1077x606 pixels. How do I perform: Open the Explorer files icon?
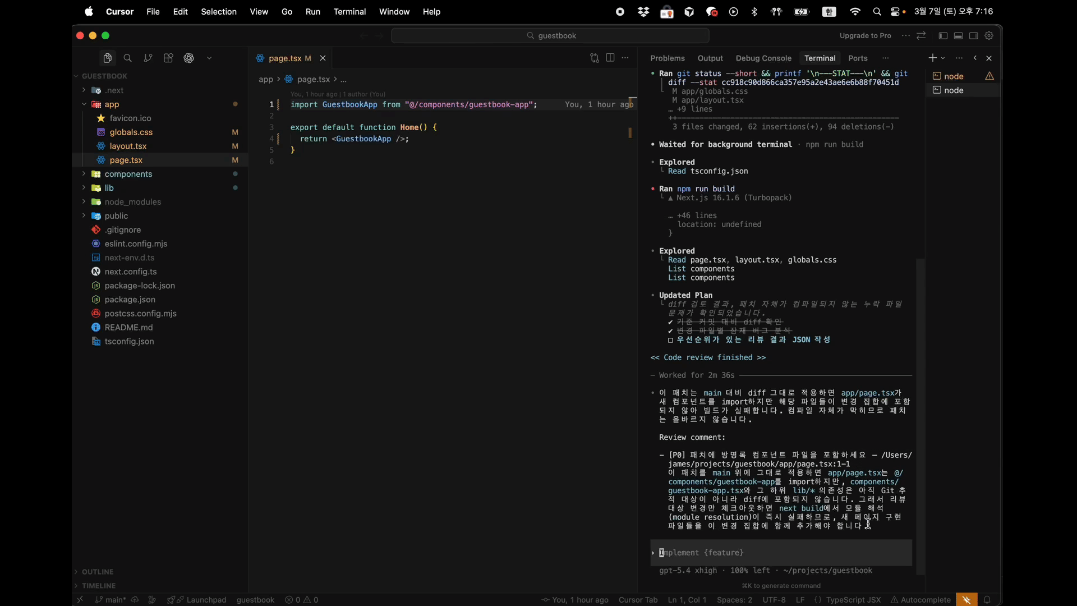coord(107,58)
